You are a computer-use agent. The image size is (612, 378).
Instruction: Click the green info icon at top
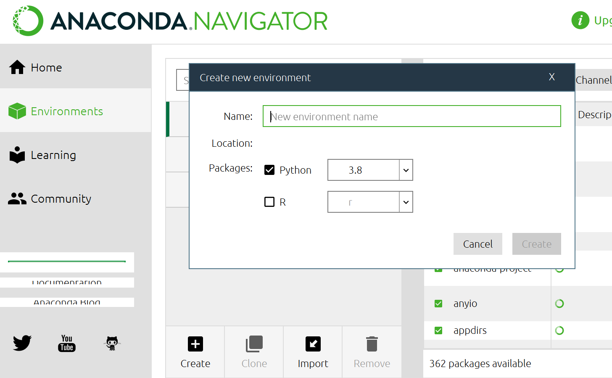(x=580, y=20)
